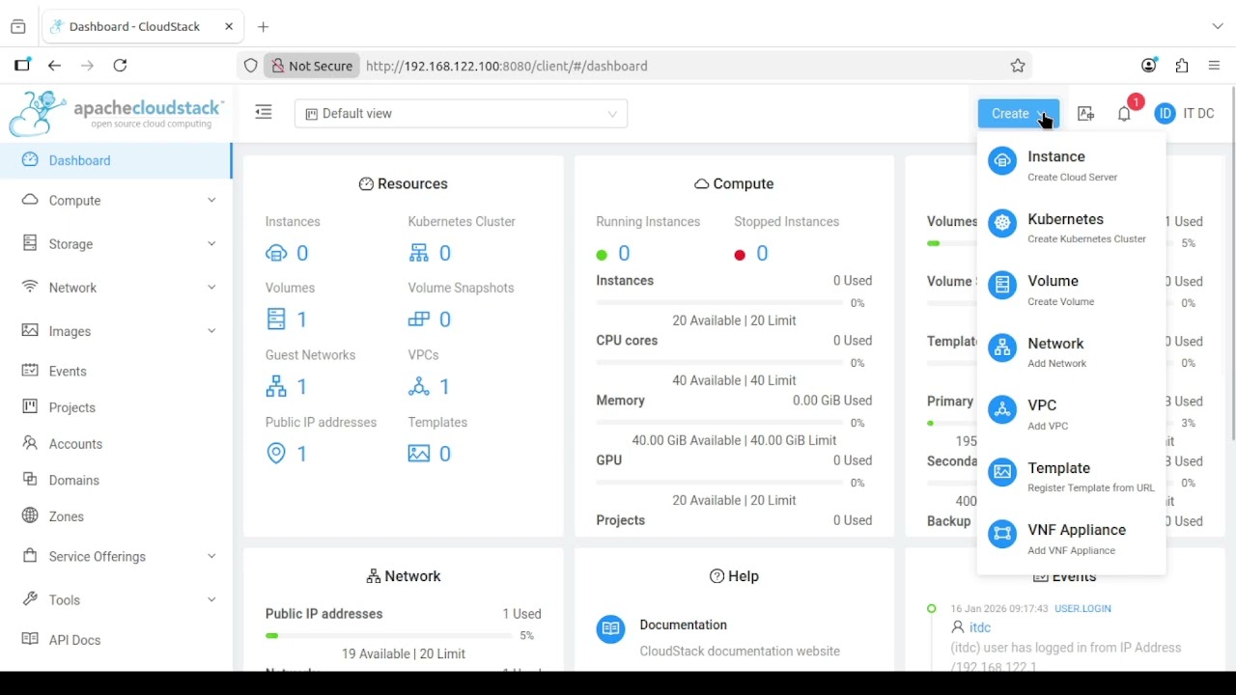Screen dimensions: 1236x695
Task: Open Projects via its sidebar icon
Action: pyautogui.click(x=30, y=406)
